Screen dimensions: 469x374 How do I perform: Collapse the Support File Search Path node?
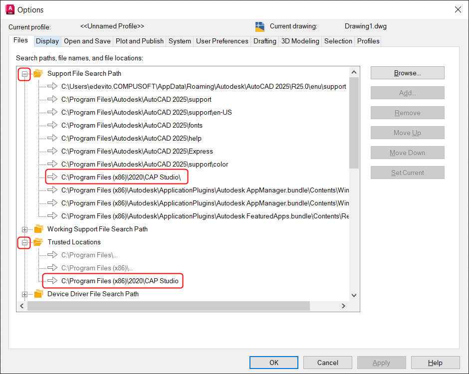point(24,74)
